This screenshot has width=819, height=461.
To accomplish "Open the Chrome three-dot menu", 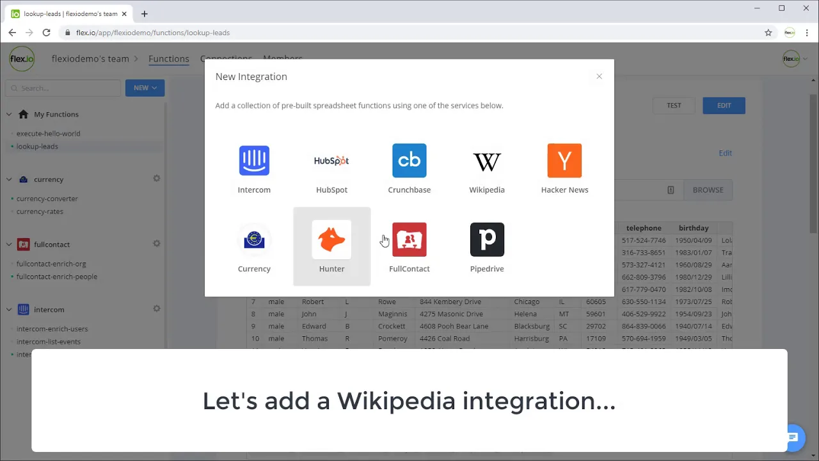I will [x=807, y=33].
